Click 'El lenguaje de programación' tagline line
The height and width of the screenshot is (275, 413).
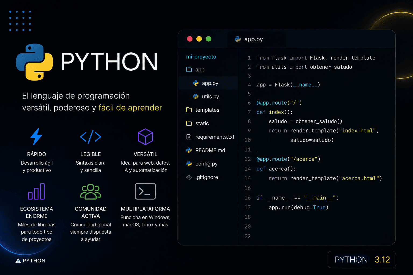76,96
